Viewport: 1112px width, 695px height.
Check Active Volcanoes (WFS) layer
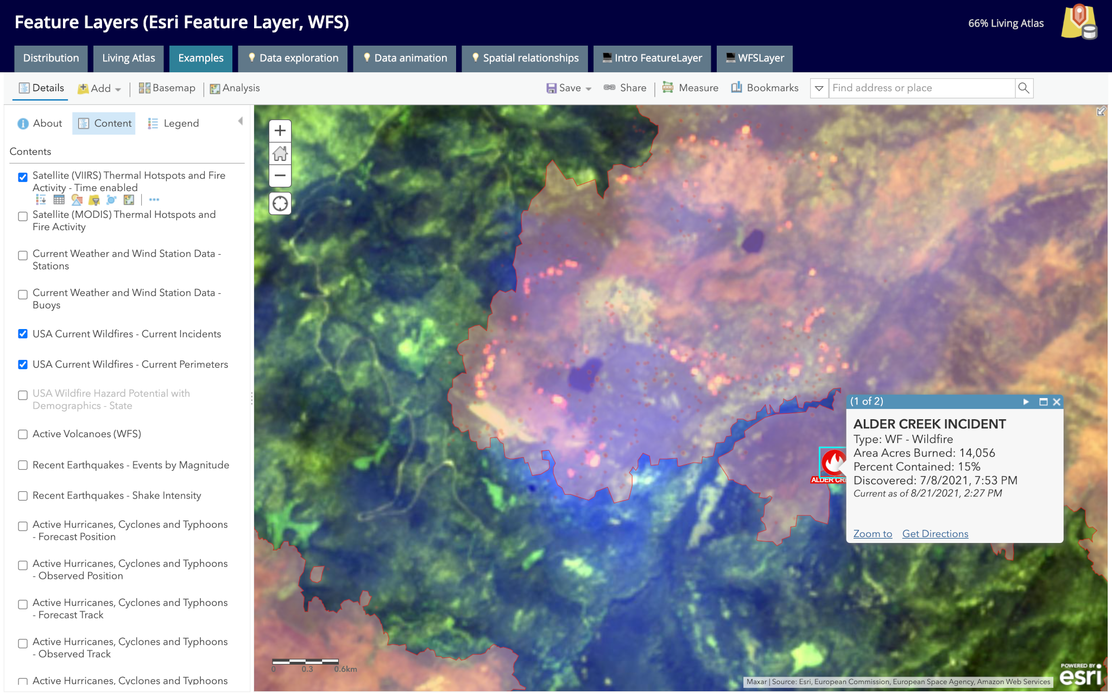pyautogui.click(x=23, y=434)
